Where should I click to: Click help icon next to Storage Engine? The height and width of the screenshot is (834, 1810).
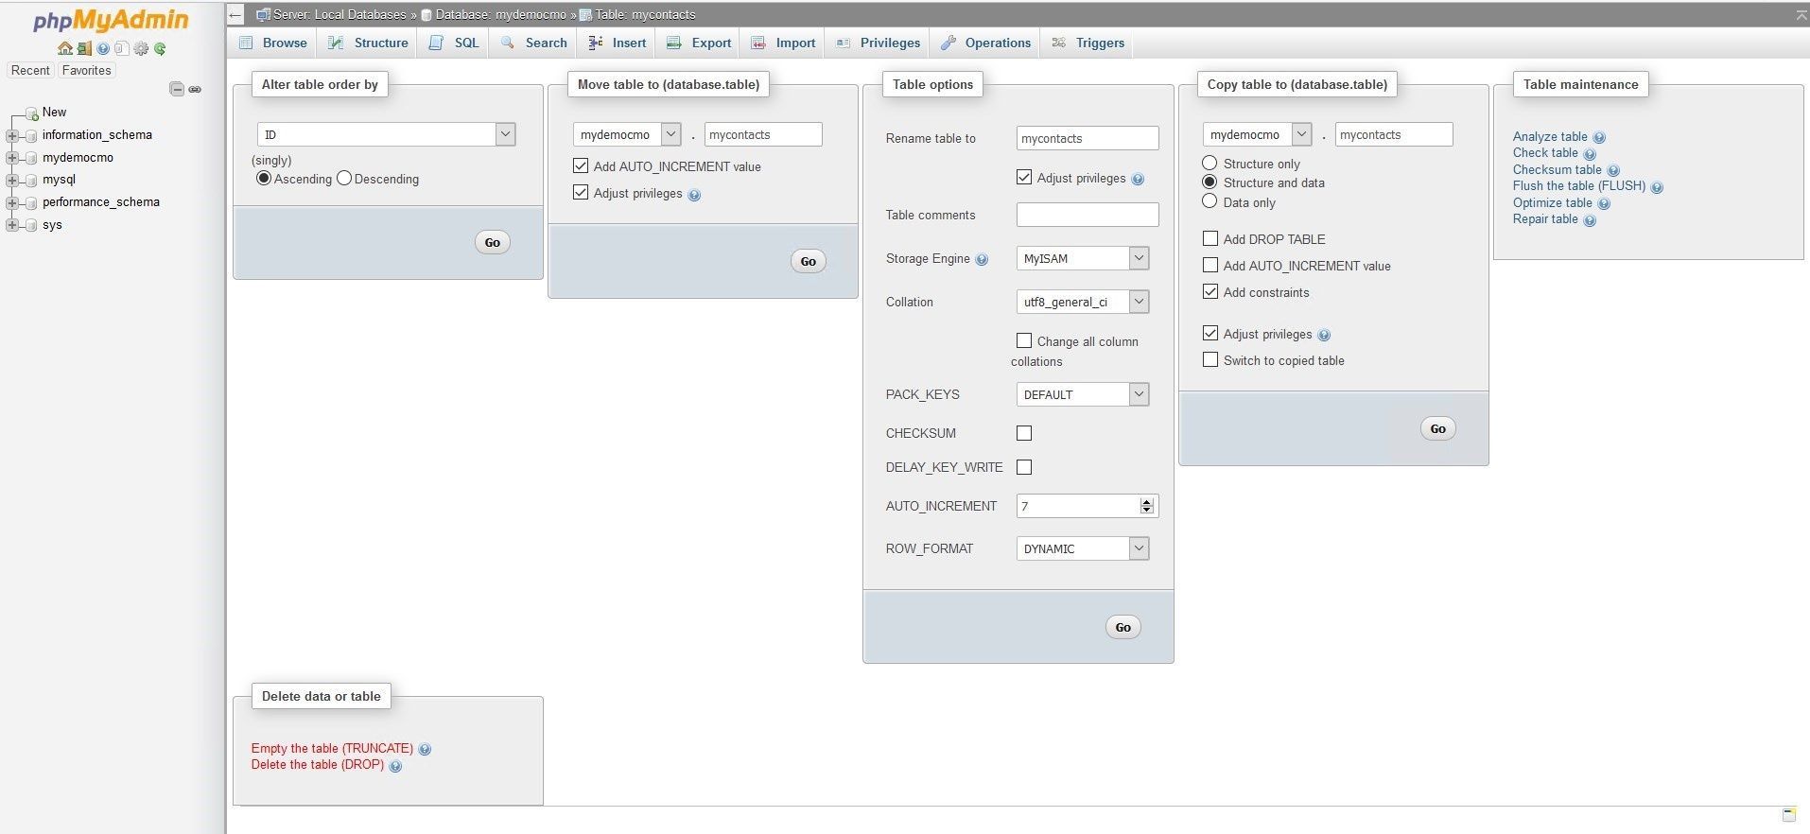(982, 259)
